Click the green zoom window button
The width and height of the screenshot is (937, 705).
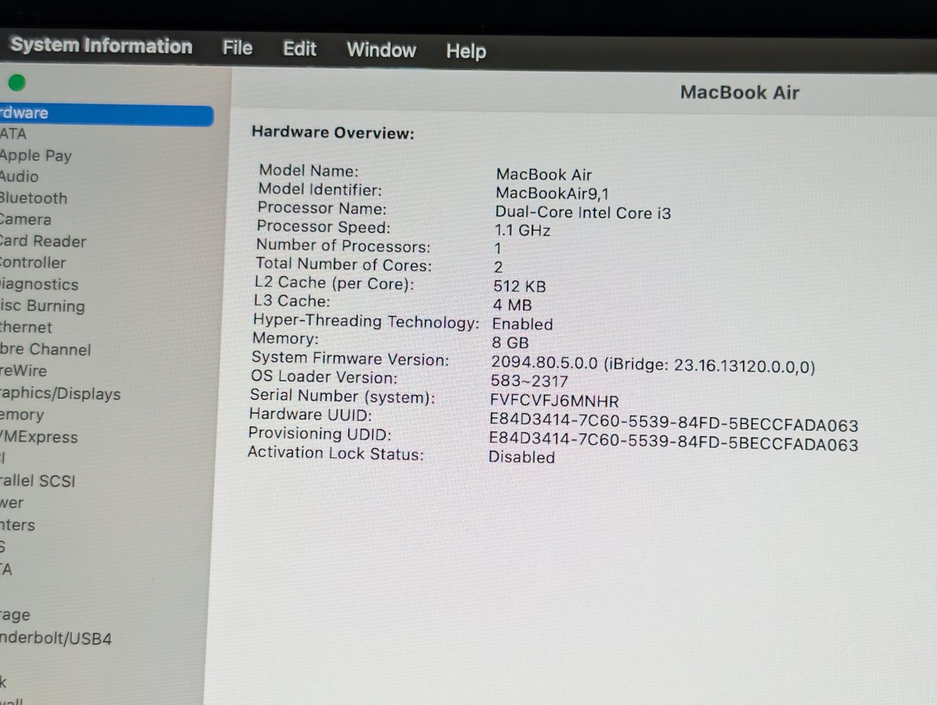coord(17,83)
